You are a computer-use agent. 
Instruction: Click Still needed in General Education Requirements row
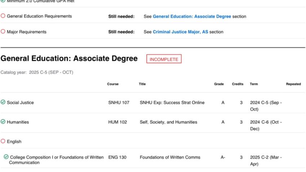[x=121, y=16]
